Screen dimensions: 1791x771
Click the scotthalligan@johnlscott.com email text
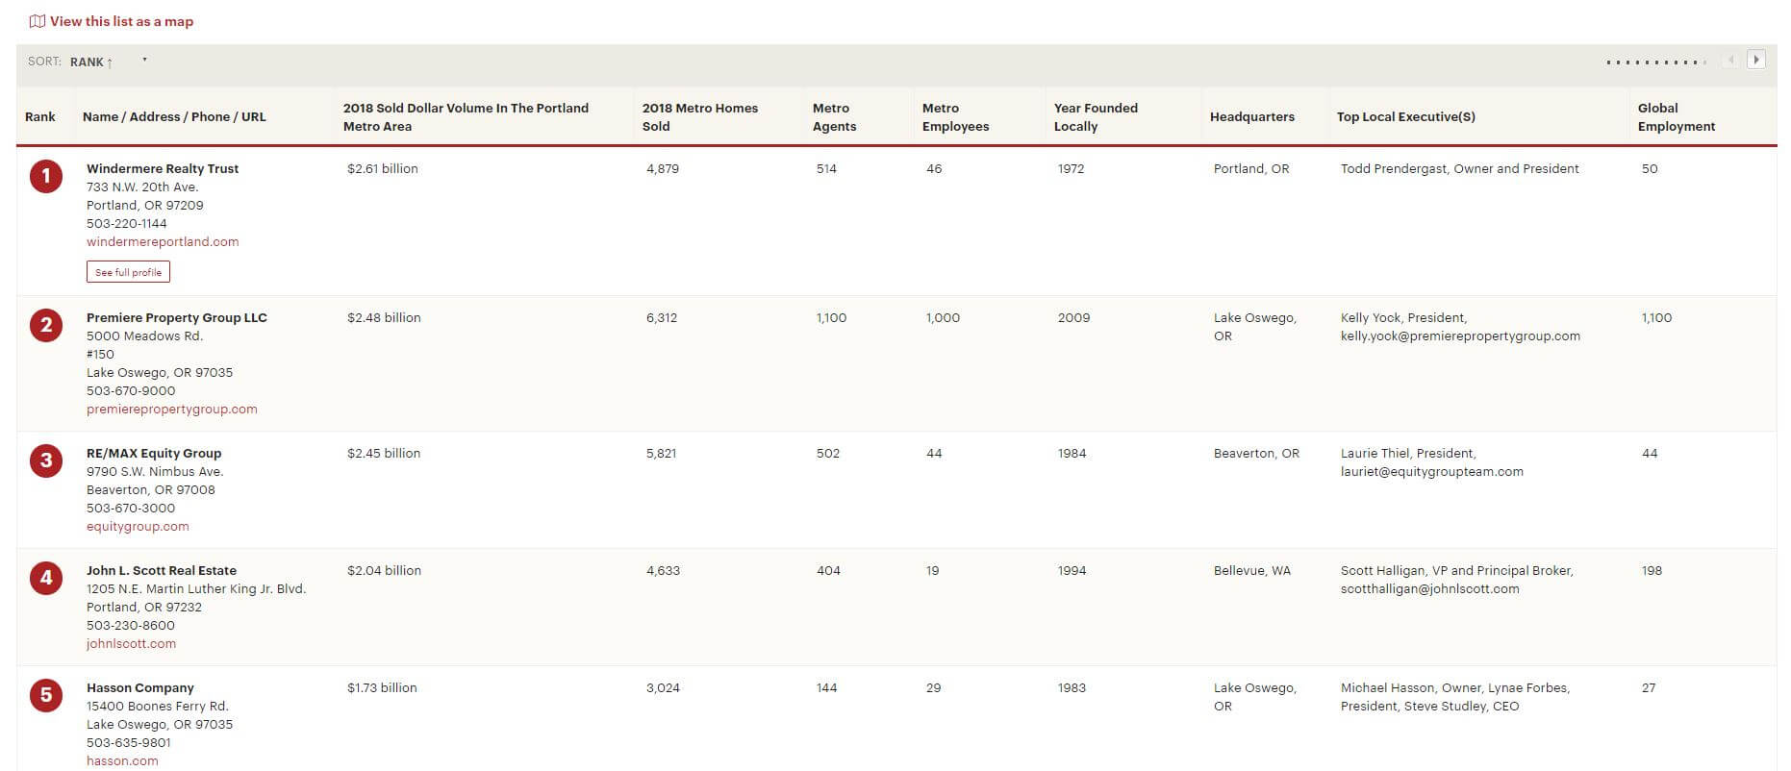click(1430, 588)
